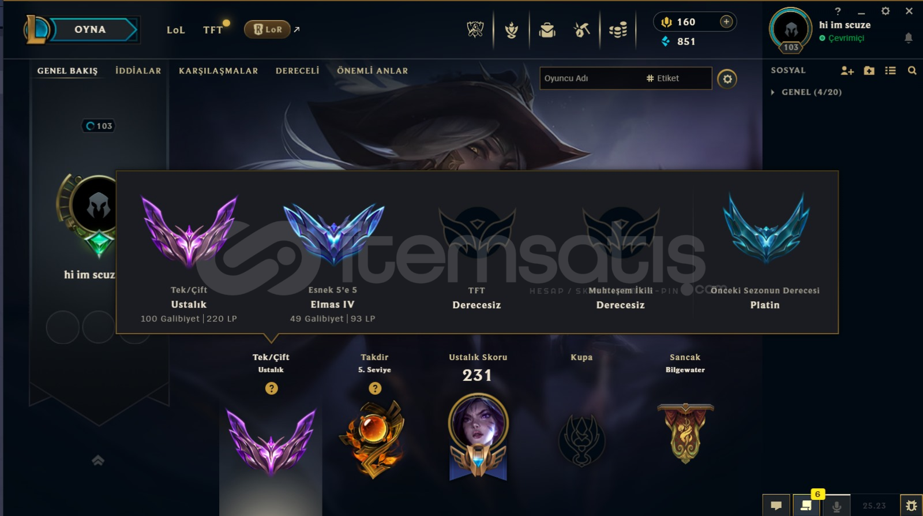Expand the GENEL (4/20) friends group
This screenshot has width=923, height=516.
[807, 92]
